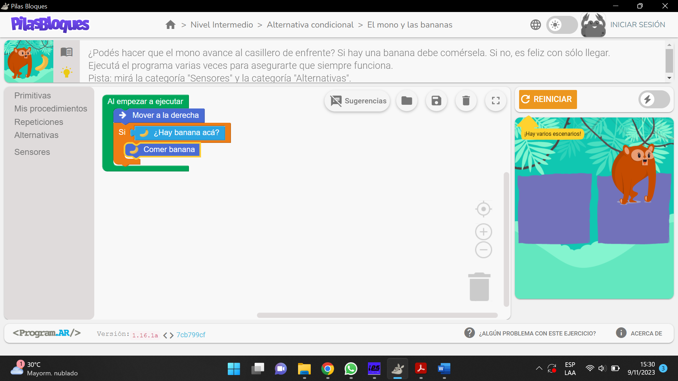Click the REINICIAR button
The width and height of the screenshot is (678, 381).
[548, 99]
